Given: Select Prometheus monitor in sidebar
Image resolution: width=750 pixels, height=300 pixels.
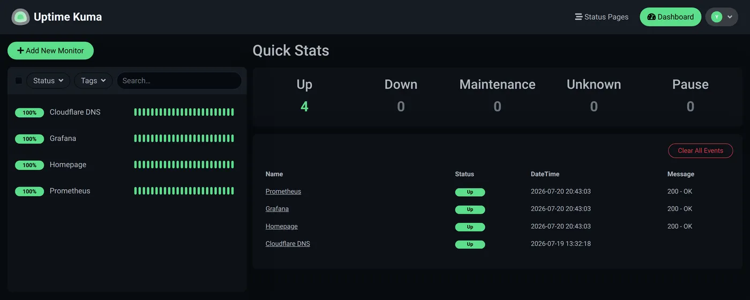Looking at the screenshot, I should [127, 191].
